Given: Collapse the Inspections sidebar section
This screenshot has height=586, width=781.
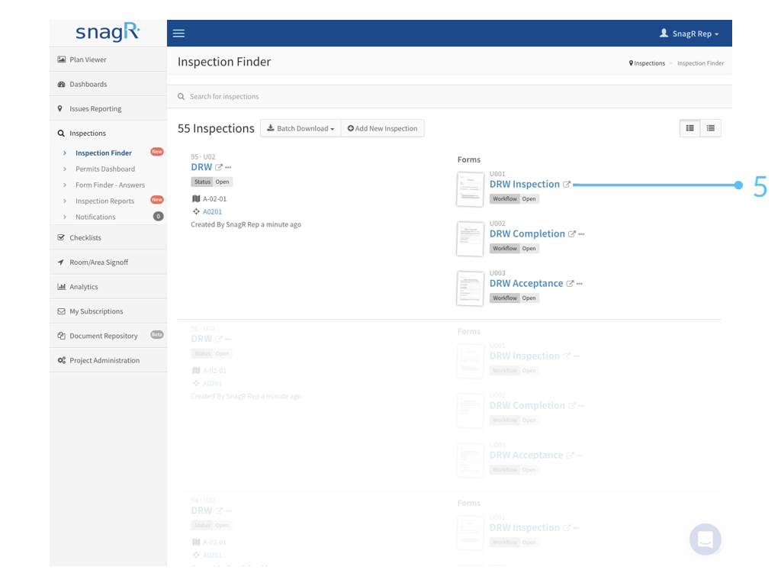Looking at the screenshot, I should pos(108,133).
